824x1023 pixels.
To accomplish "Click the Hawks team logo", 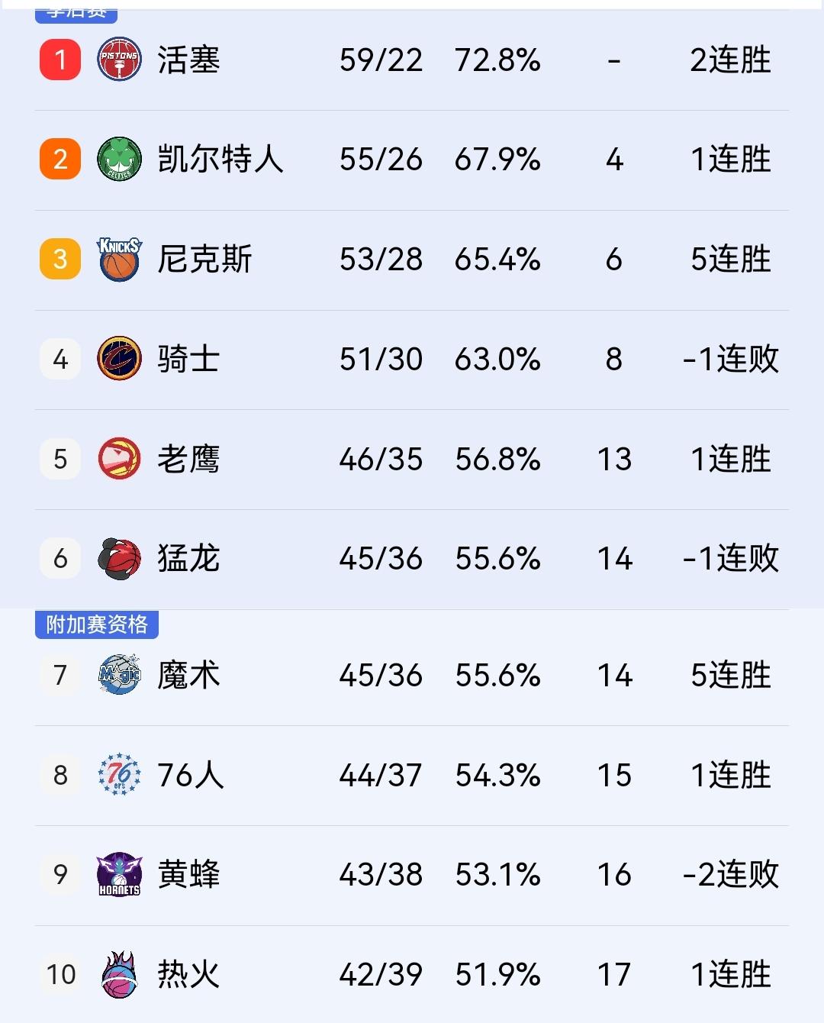I will click(x=119, y=459).
